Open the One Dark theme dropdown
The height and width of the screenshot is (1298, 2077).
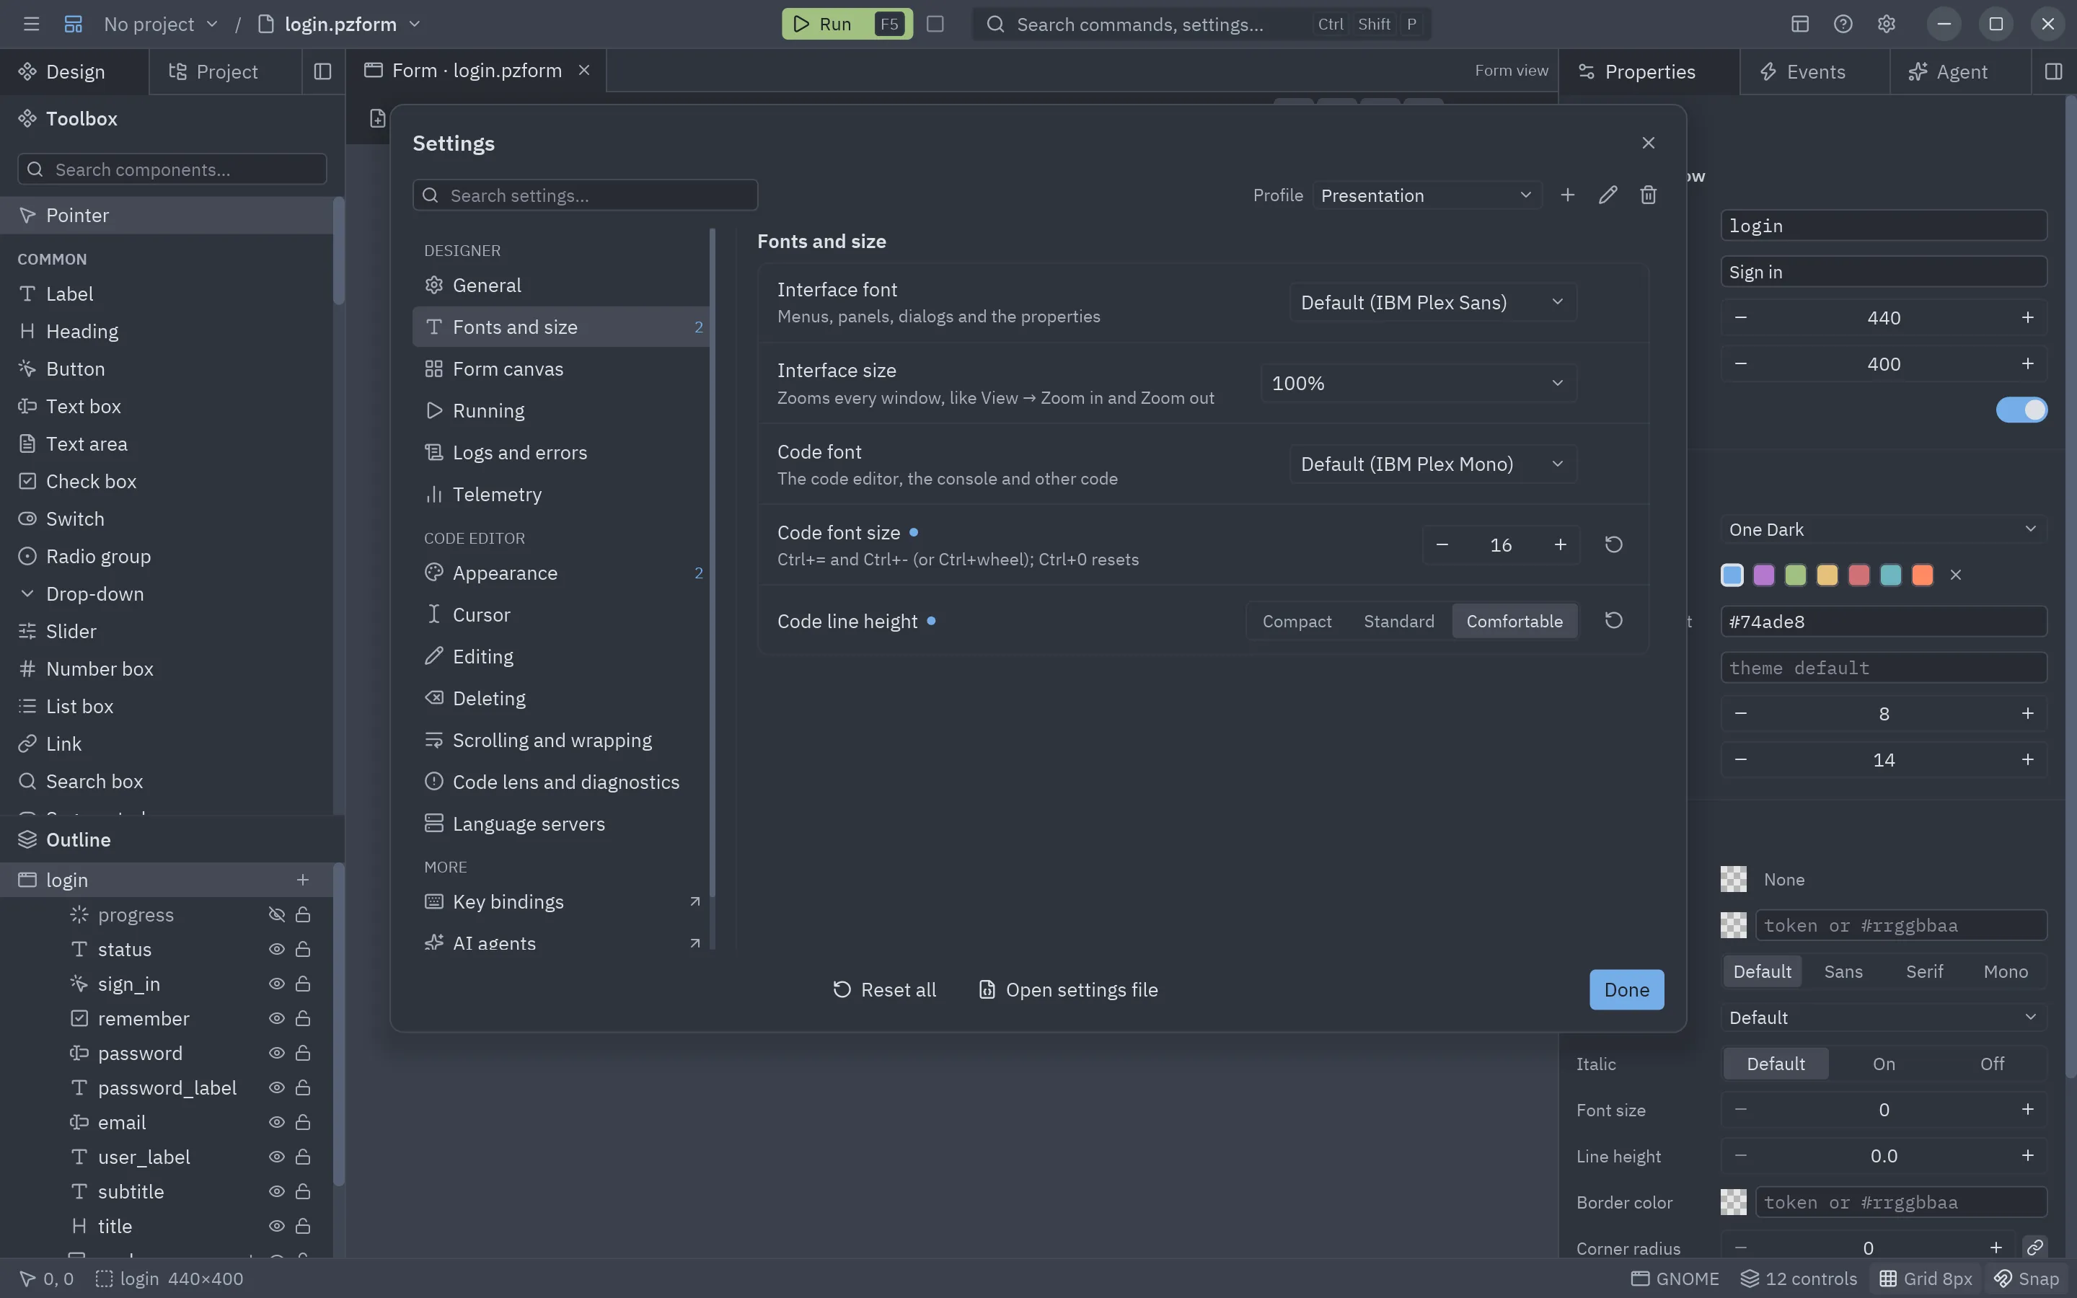click(x=1883, y=529)
